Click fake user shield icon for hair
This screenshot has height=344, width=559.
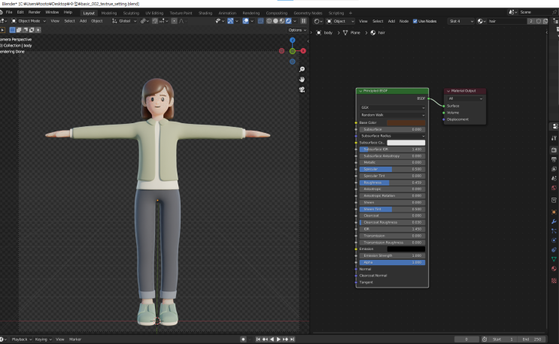tap(539, 21)
